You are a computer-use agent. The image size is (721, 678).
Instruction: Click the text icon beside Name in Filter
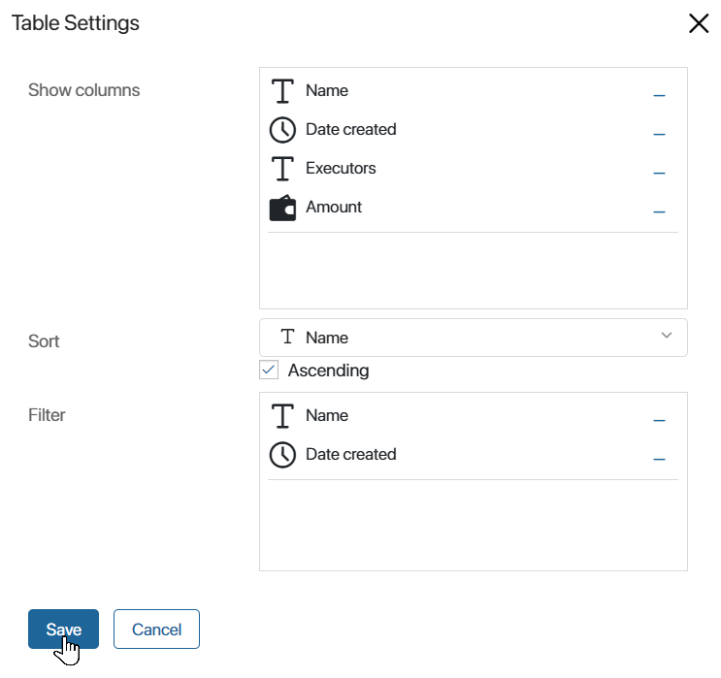pos(282,416)
